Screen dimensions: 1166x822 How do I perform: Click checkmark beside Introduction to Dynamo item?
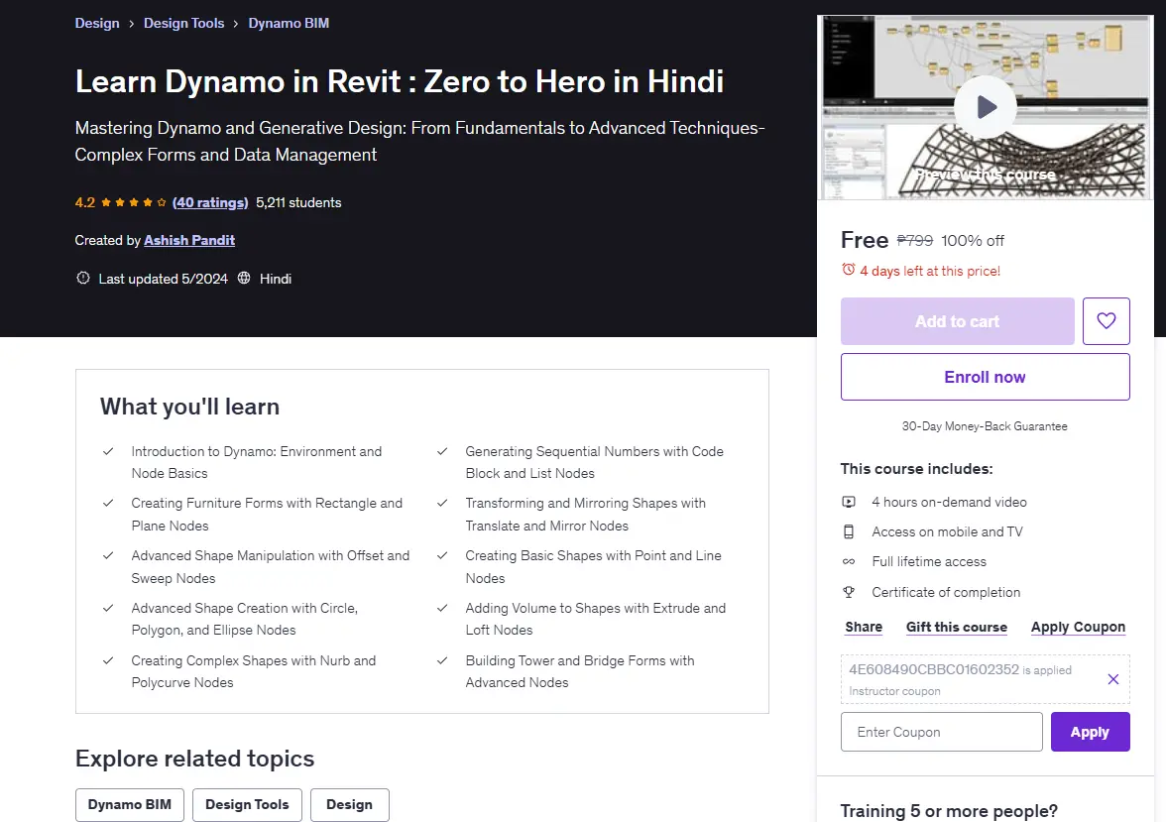(108, 451)
